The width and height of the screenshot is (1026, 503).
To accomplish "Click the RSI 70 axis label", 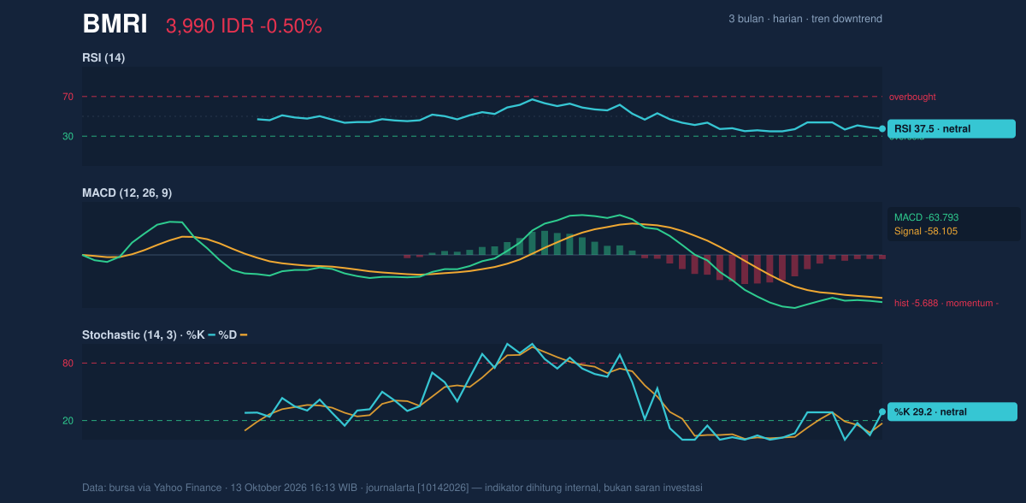I will [x=68, y=97].
